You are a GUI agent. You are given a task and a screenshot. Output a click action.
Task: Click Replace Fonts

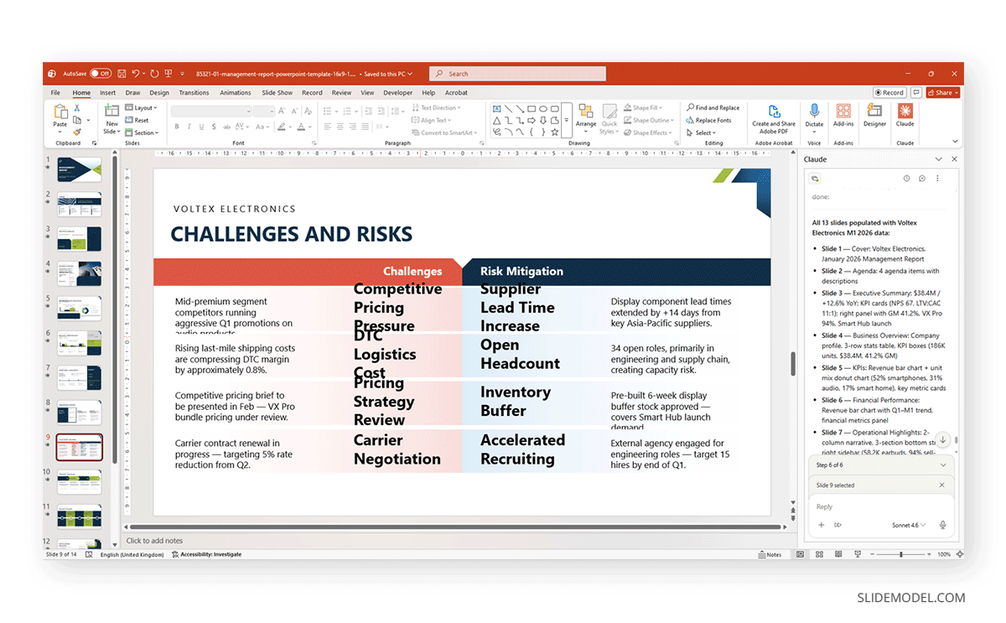pos(708,120)
